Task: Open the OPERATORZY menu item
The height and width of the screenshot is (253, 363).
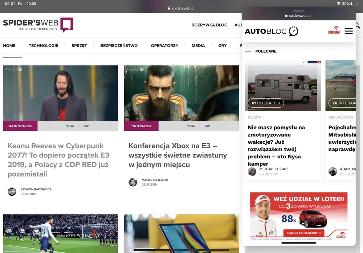Action: 164,46
